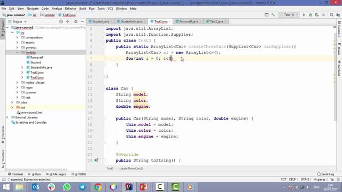Viewport: 342px width, 192px height.
Task: Expand the out folder
Action: tap(12, 107)
